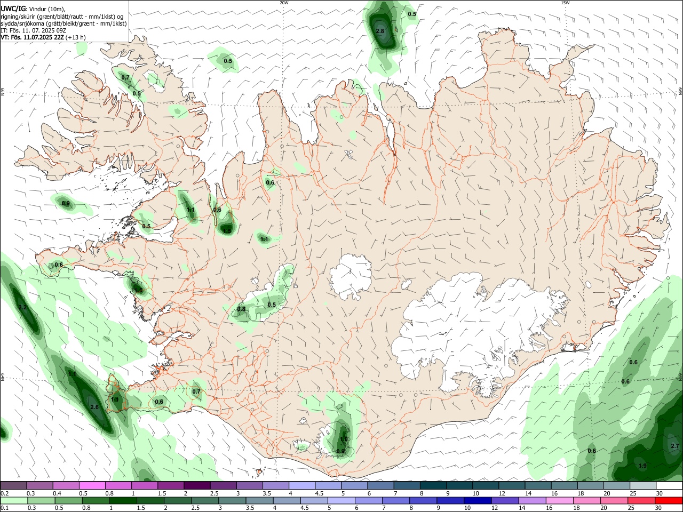Click the 0.1 label on the lower legend
Image resolution: width=683 pixels, height=512 pixels.
[5, 508]
